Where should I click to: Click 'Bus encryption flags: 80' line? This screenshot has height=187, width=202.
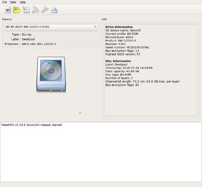click(x=122, y=85)
